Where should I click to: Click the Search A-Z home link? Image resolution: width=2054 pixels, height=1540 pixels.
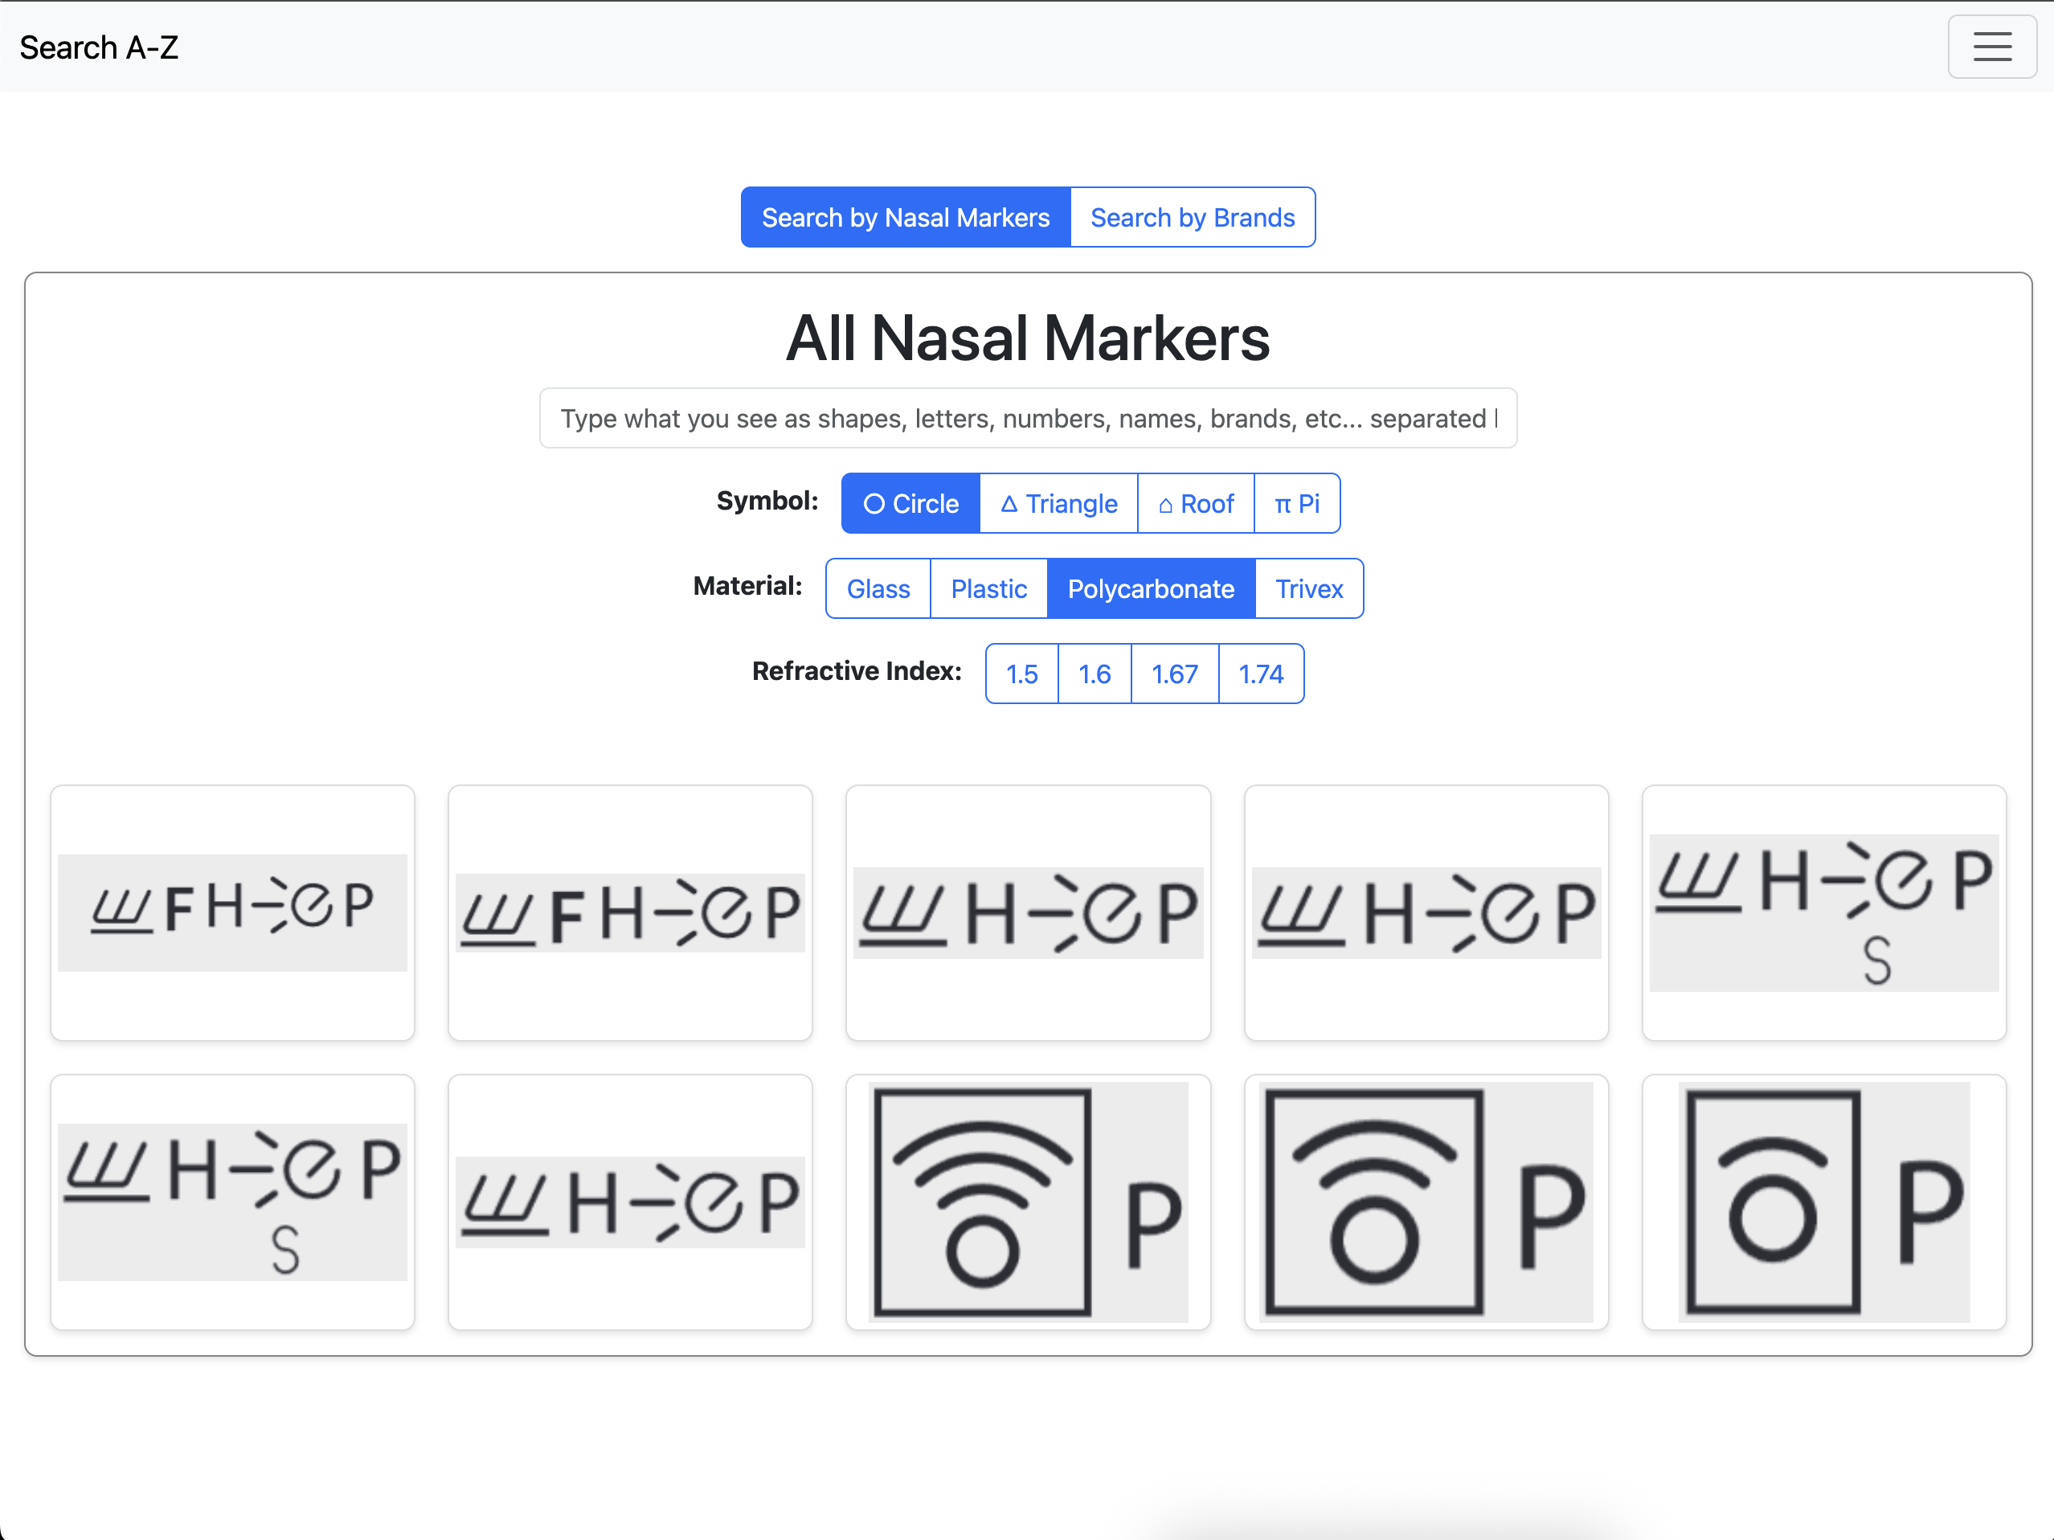click(x=98, y=47)
